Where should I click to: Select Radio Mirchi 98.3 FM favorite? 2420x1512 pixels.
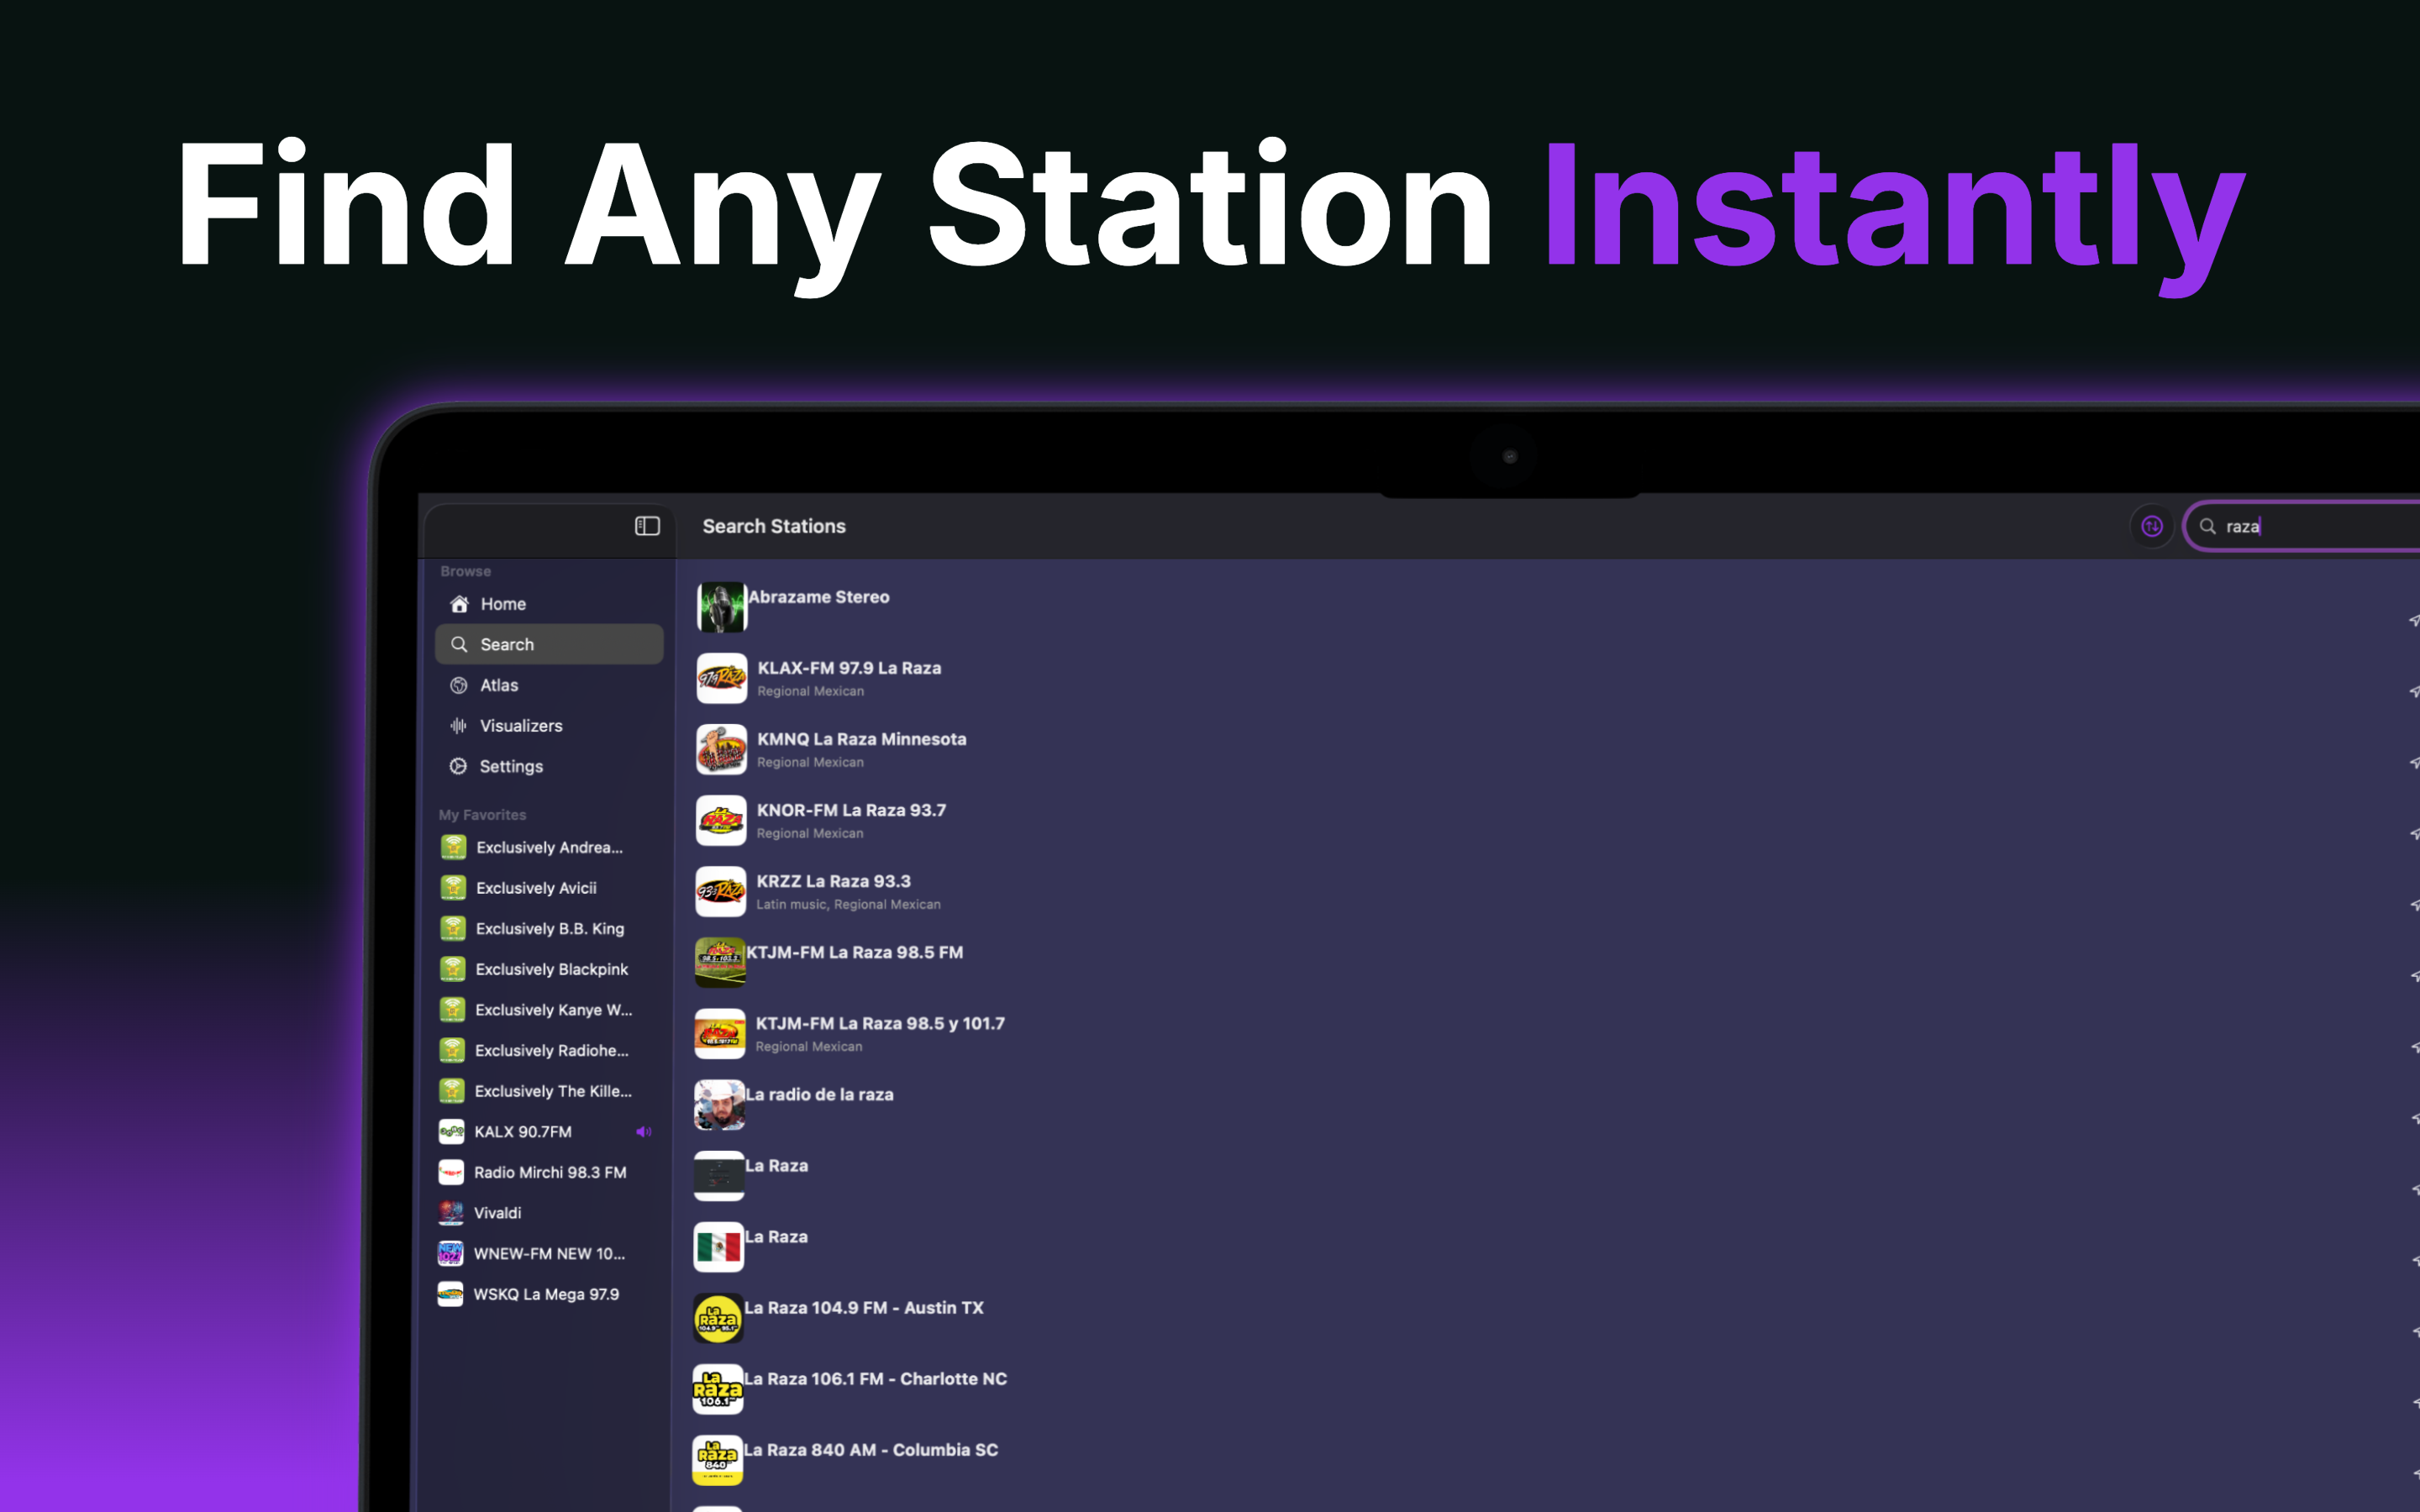click(x=548, y=1172)
